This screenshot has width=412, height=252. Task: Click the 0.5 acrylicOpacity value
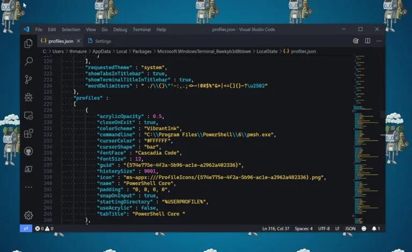[157, 116]
